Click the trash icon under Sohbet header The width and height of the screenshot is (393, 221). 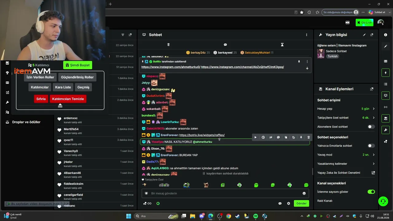tap(168, 45)
